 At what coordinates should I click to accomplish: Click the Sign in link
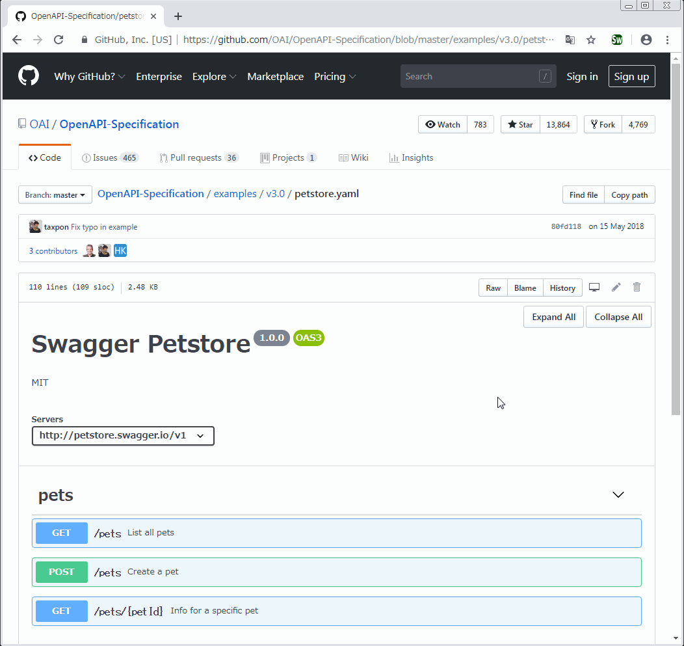click(582, 76)
